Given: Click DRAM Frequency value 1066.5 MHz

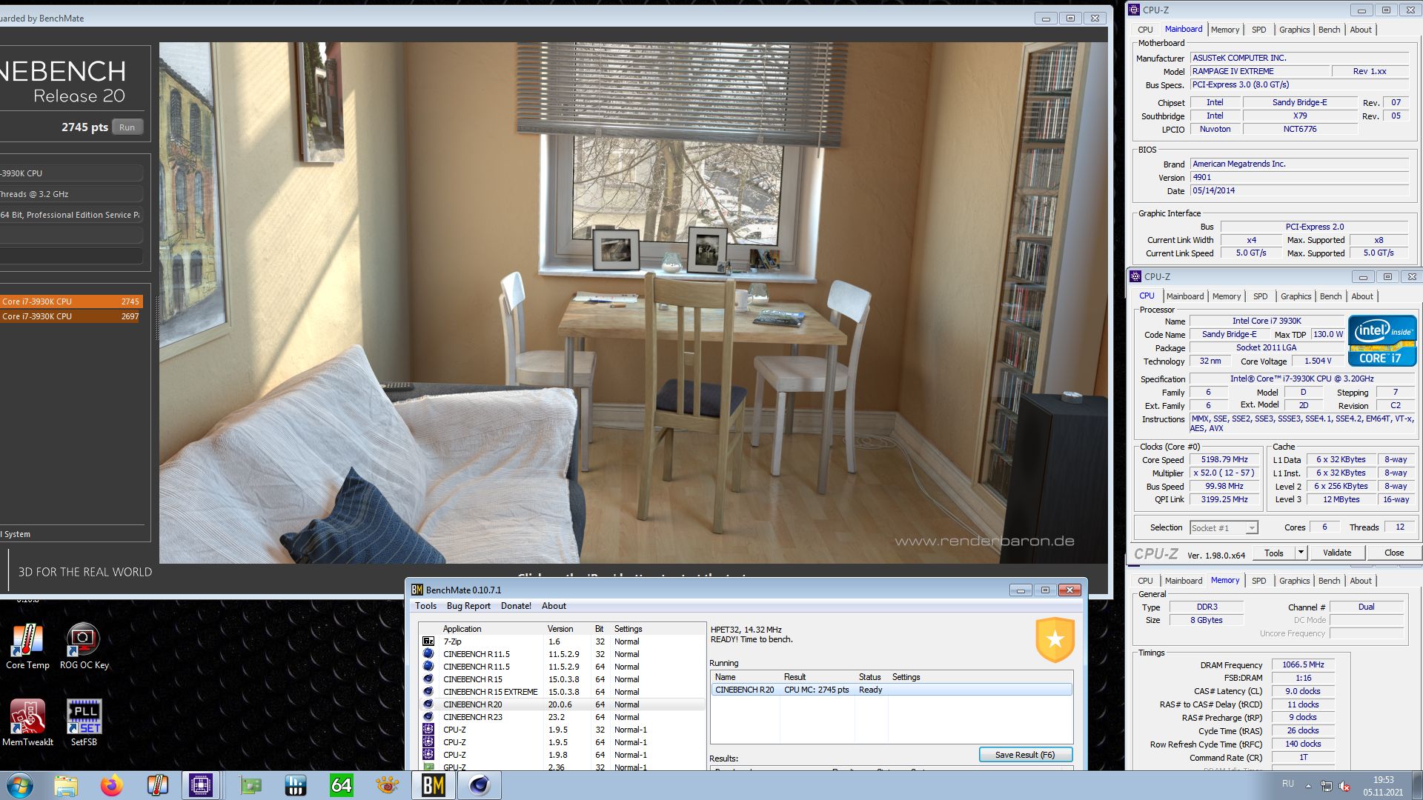Looking at the screenshot, I should 1303,665.
